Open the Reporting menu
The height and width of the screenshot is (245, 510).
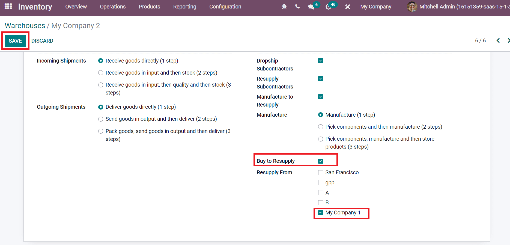pos(184,7)
